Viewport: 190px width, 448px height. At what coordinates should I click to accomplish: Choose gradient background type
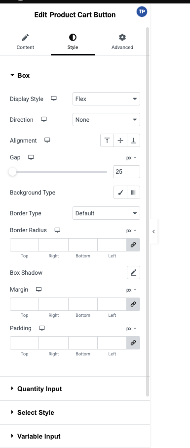click(x=133, y=193)
